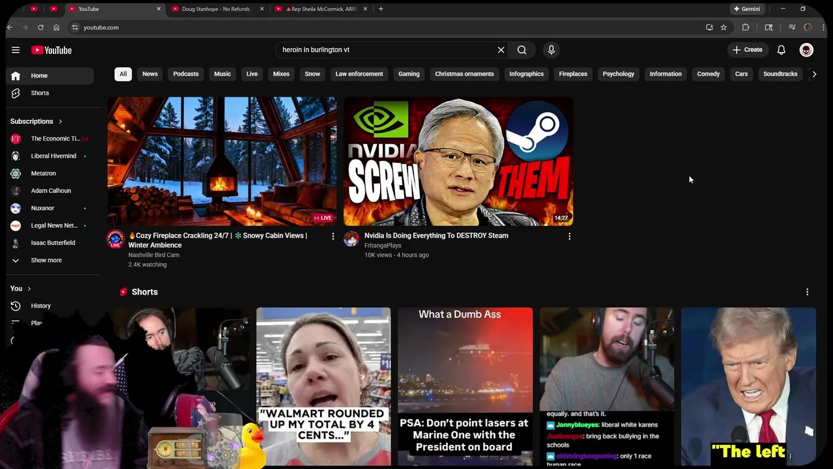Play the Nvidia SCREW THEM thumbnail

458,162
